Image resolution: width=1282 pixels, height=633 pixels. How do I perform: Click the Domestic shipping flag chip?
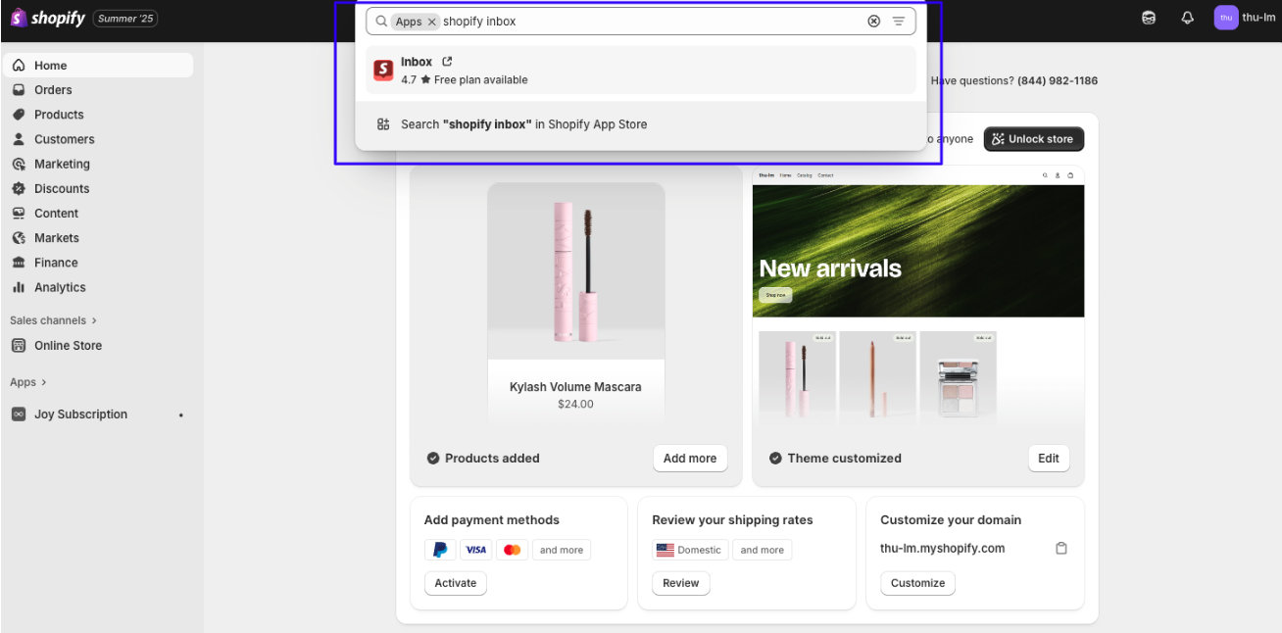point(689,550)
